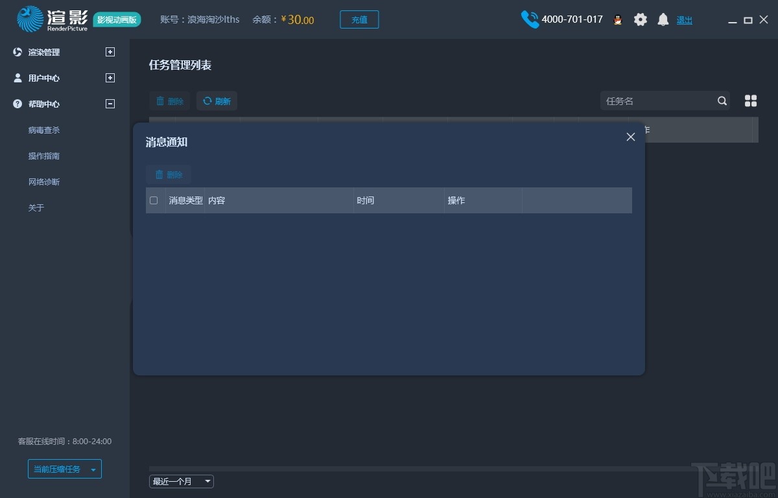This screenshot has width=778, height=498.
Task: Open the 当前压缩任务 dropdown
Action: point(65,468)
